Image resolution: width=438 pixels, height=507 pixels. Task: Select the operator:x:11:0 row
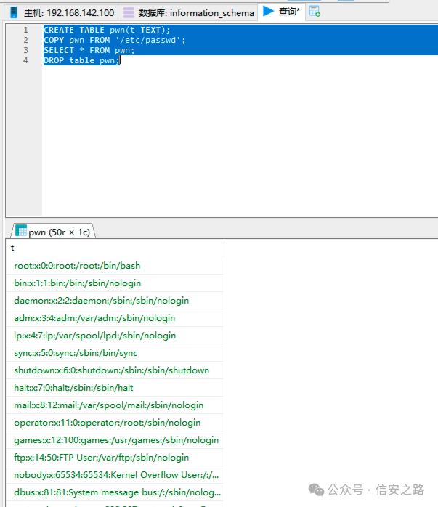pyautogui.click(x=115, y=423)
